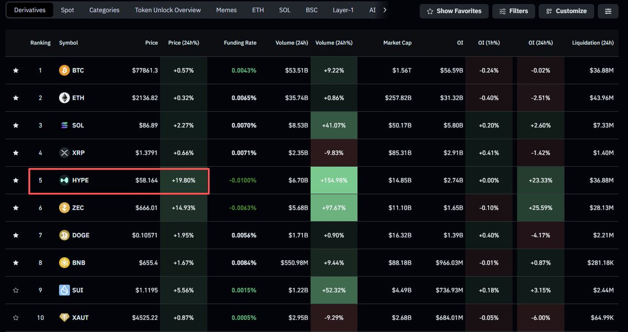Click DOGE price $0.10571
This screenshot has height=332, width=628.
(x=145, y=235)
